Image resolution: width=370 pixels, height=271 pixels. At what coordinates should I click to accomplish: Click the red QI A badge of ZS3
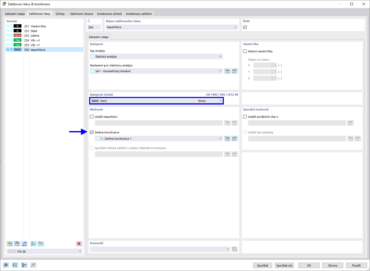(x=18, y=35)
